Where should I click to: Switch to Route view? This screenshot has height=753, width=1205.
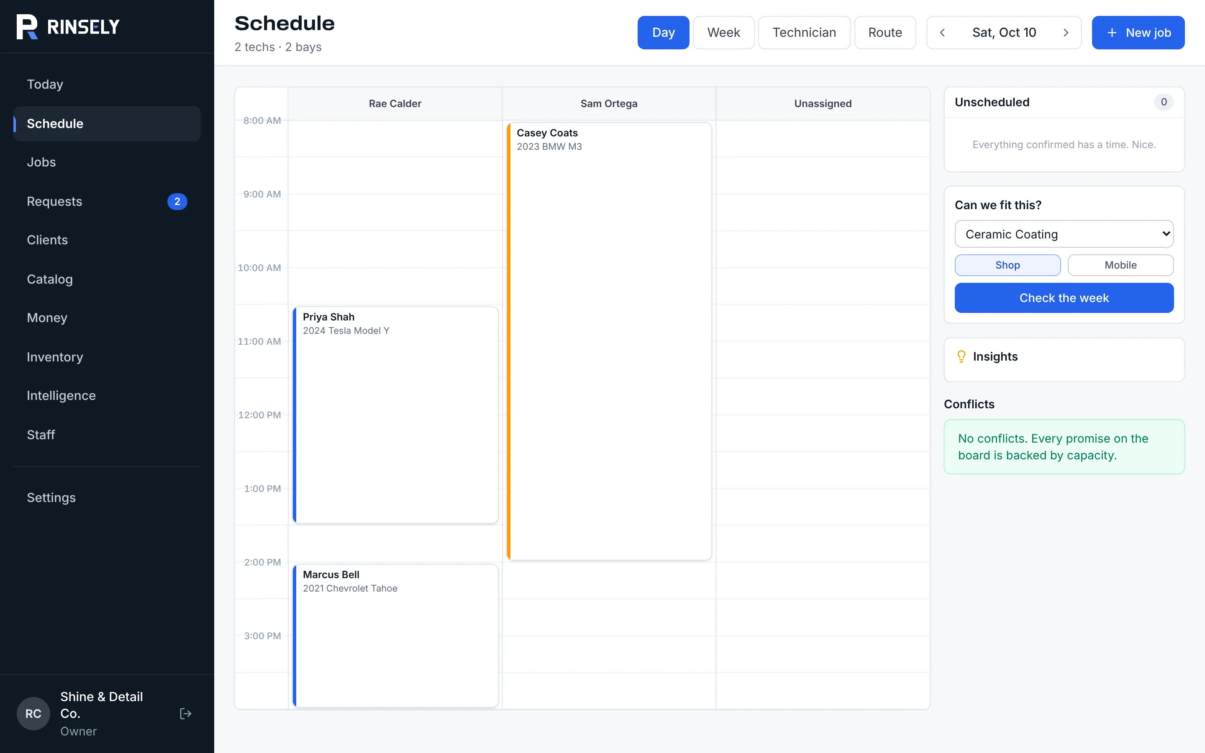coord(885,32)
